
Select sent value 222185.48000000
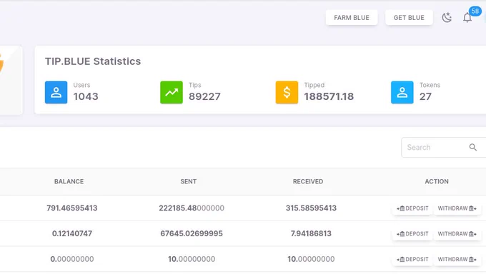(x=192, y=208)
